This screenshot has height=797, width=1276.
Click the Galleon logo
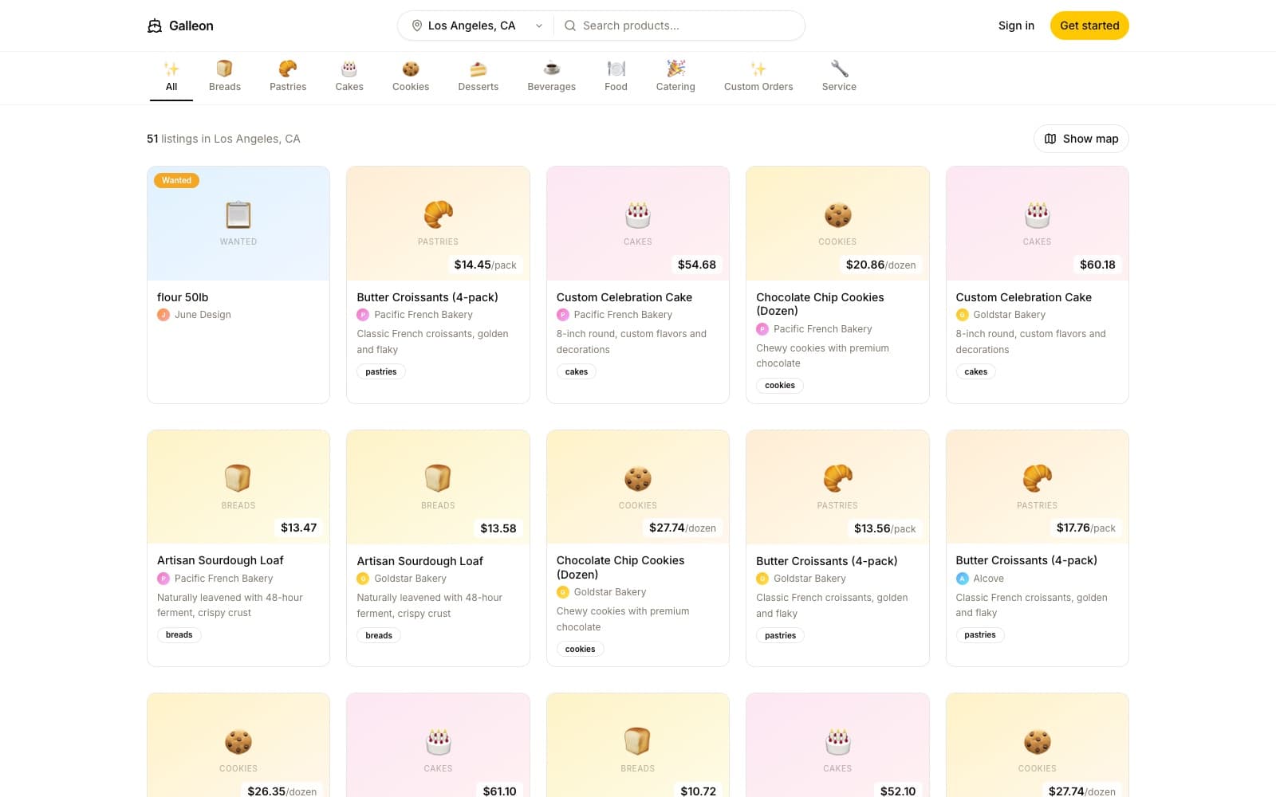pyautogui.click(x=180, y=26)
